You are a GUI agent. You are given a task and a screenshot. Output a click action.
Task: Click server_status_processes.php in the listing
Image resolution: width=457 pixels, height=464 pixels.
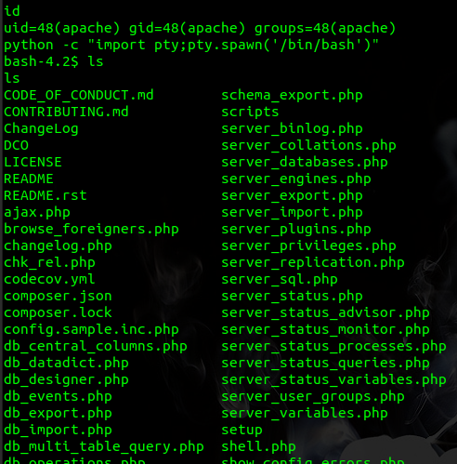coord(333,347)
